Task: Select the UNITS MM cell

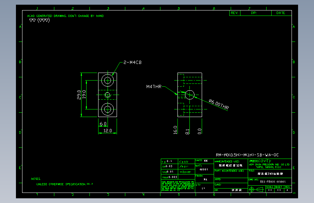Action: coord(204,161)
